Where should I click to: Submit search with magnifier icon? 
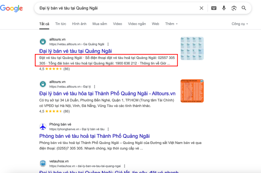[244, 8]
